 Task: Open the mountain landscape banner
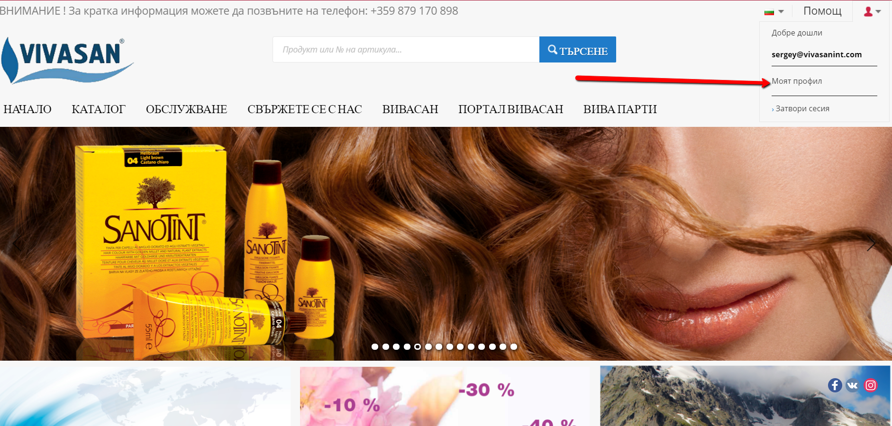click(x=745, y=396)
